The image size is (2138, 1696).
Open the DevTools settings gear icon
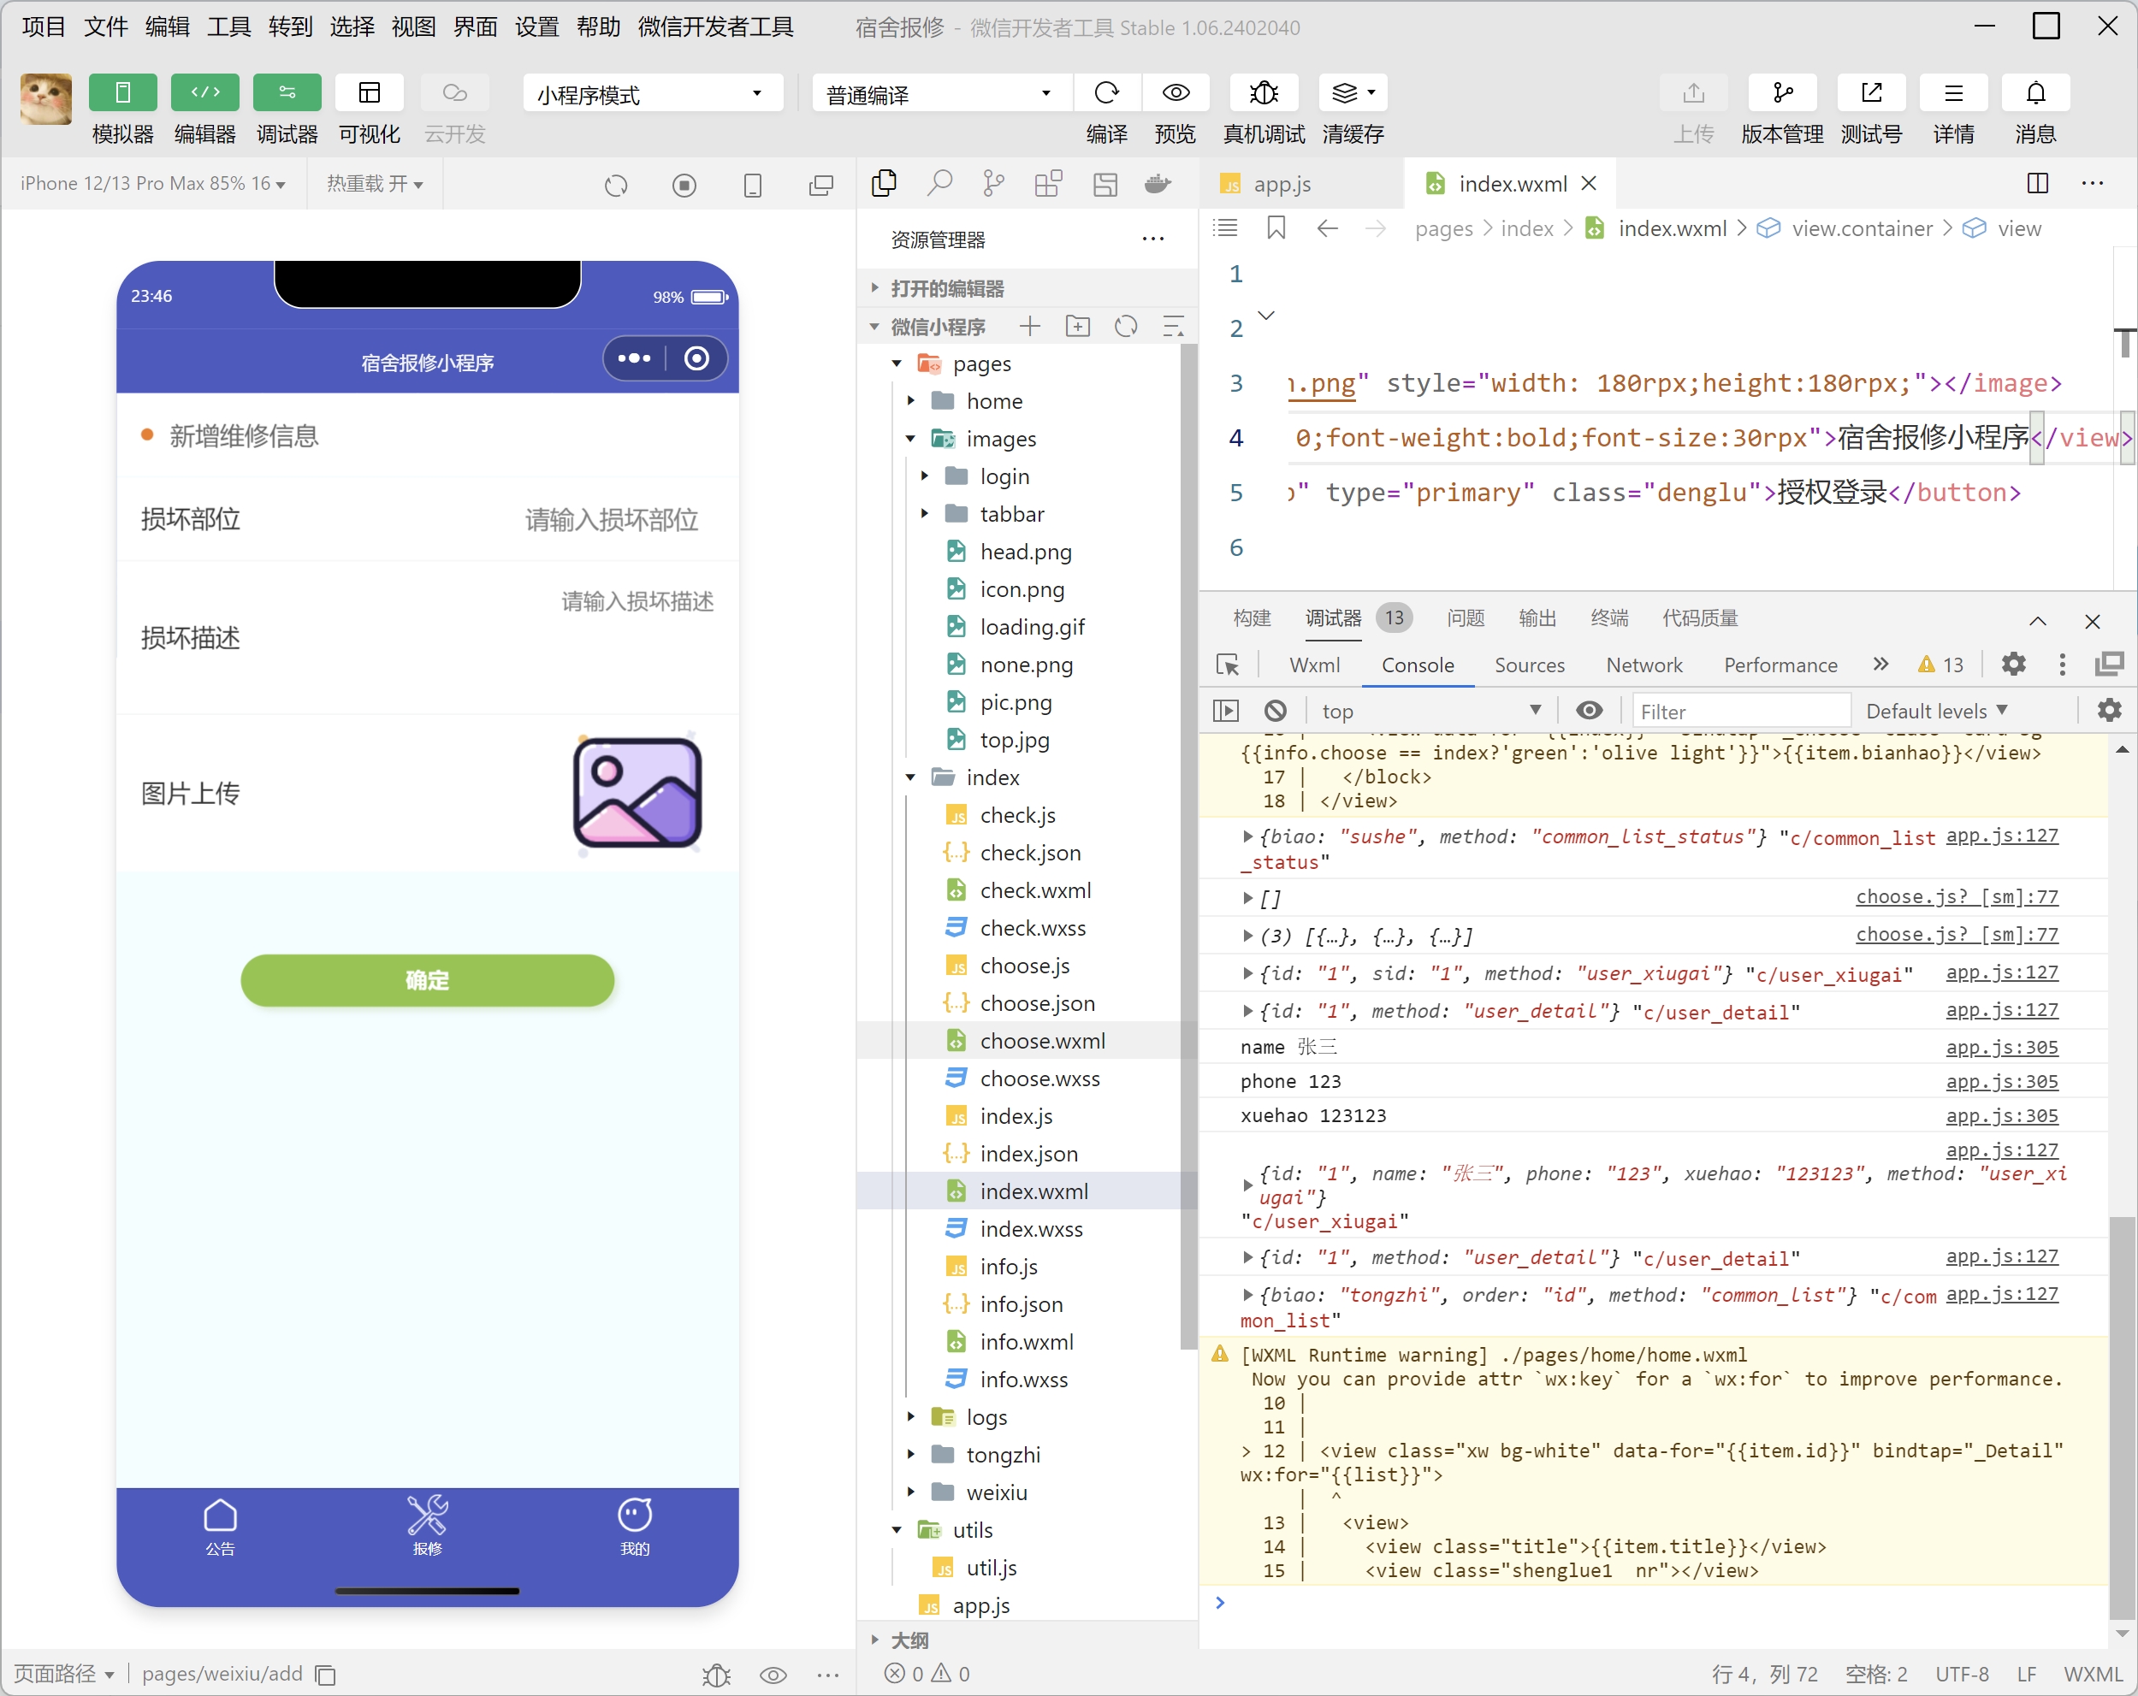click(x=2013, y=665)
